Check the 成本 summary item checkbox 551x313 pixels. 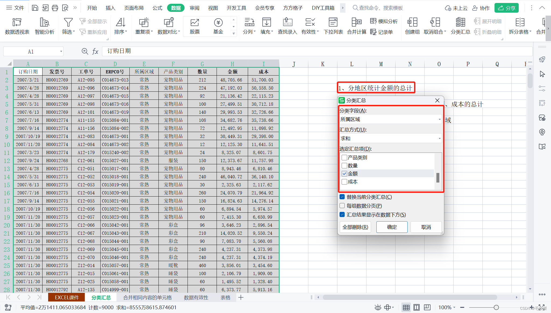click(344, 182)
